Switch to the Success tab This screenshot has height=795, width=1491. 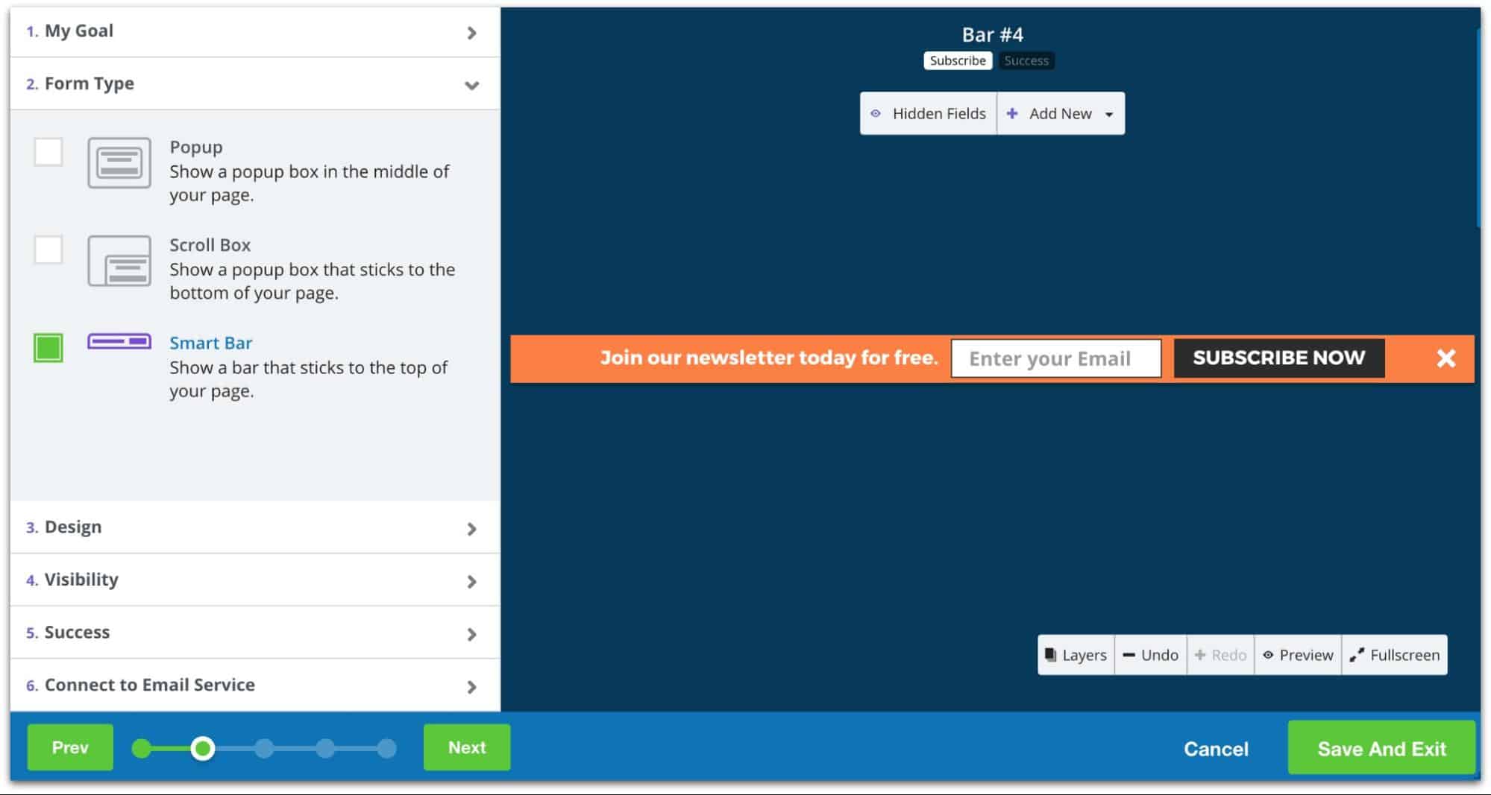coord(1026,60)
